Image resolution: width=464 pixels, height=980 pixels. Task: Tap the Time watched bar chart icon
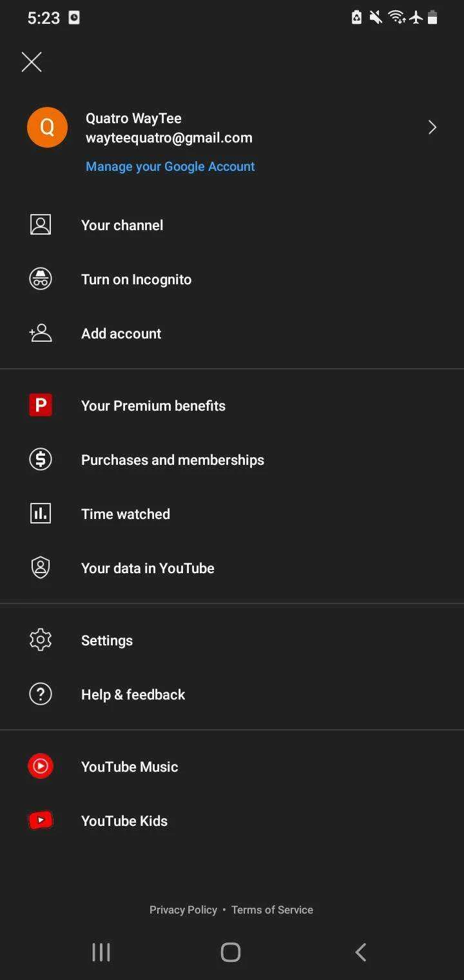click(41, 513)
